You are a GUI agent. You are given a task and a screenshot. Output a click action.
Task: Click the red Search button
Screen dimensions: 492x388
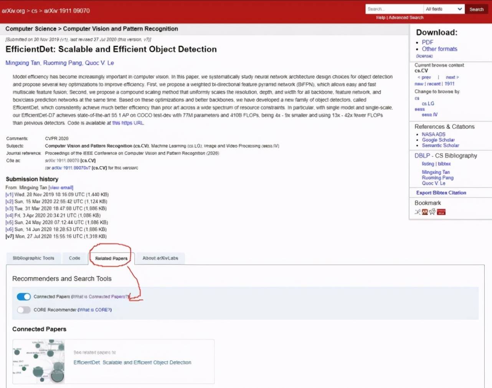pyautogui.click(x=476, y=9)
